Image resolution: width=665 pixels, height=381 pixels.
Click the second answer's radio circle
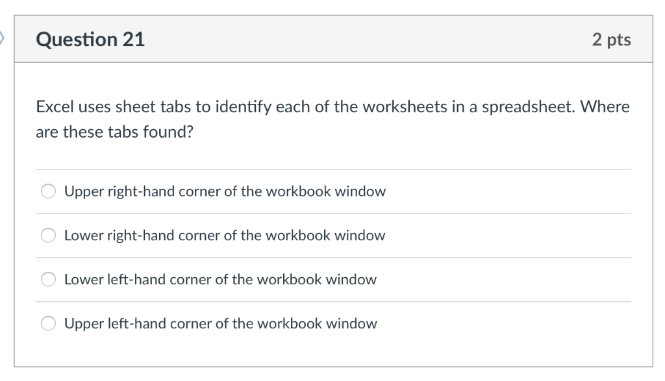[x=48, y=235]
